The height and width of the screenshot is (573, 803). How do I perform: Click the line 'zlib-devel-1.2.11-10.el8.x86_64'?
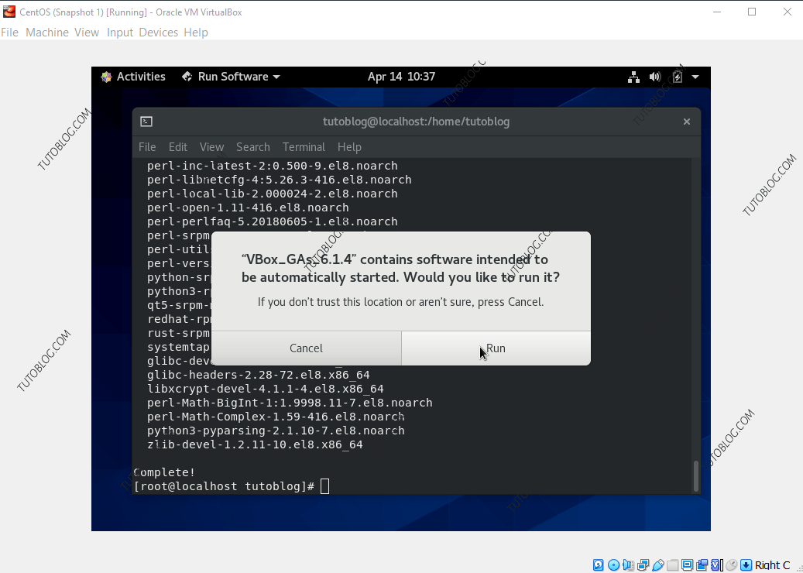click(x=255, y=444)
